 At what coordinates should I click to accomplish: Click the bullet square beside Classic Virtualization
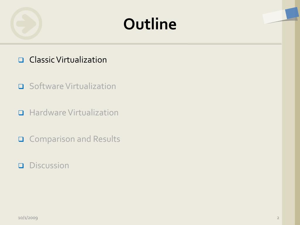point(21,60)
